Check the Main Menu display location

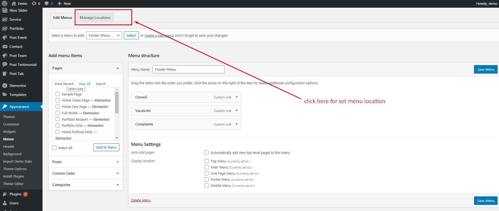pyautogui.click(x=207, y=167)
